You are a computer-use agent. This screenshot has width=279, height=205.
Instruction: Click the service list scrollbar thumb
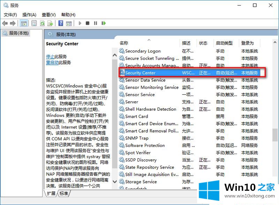point(275,135)
